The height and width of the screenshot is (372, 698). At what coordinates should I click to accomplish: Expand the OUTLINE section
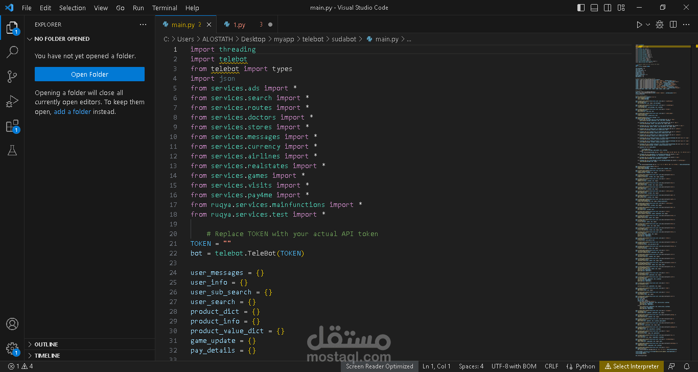pyautogui.click(x=89, y=344)
